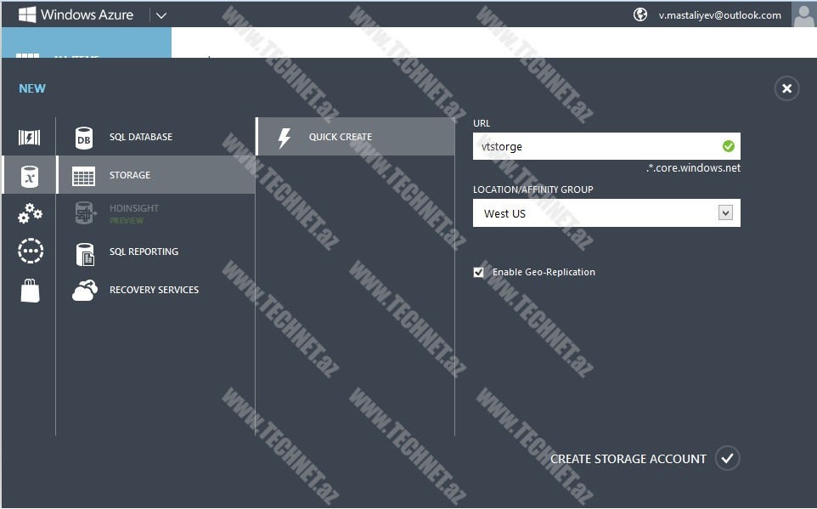
Task: Click the Create Storage Account checkmark button
Action: (x=726, y=459)
